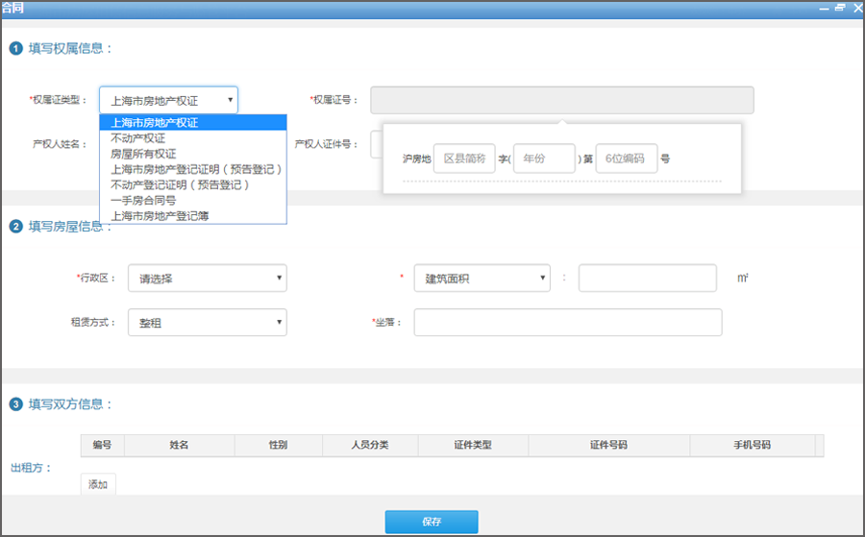Image resolution: width=865 pixels, height=537 pixels.
Task: Minimize the 合同 window
Action: coord(825,9)
